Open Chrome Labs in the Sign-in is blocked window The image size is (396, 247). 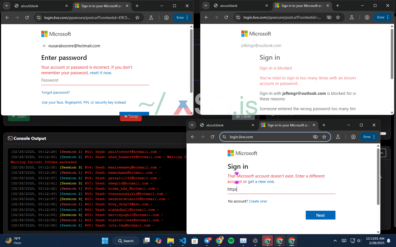pyautogui.click(x=352, y=17)
